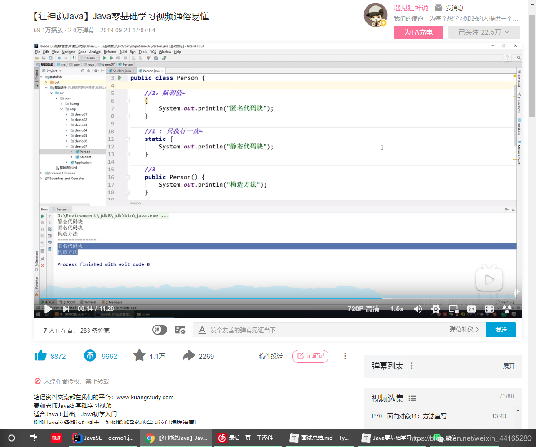The height and width of the screenshot is (447, 536).
Task: Share the video with the arrow icon
Action: coord(189,356)
